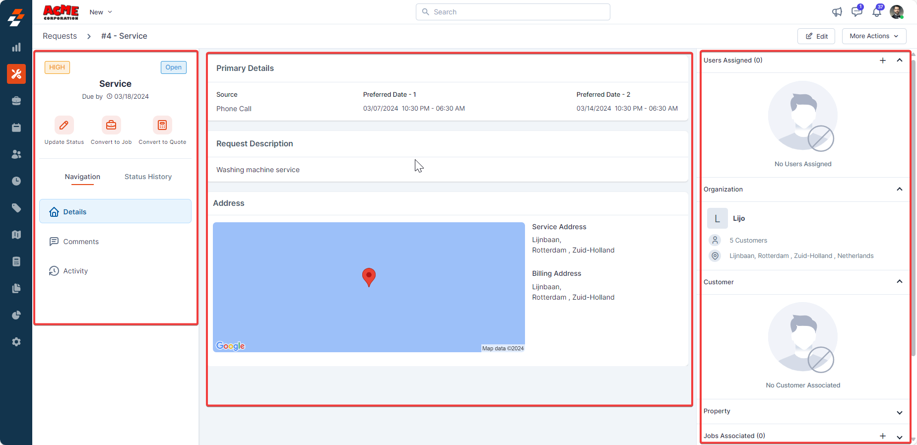917x445 pixels.
Task: Open the notifications bell icon
Action: pyautogui.click(x=877, y=12)
